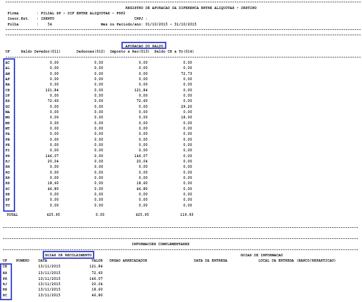Click the date 13/11/2015 in the CE guia row
This screenshot has width=362, height=302.
[x=49, y=266]
